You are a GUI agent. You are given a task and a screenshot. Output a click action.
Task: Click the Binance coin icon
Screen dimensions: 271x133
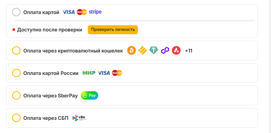(x=142, y=51)
